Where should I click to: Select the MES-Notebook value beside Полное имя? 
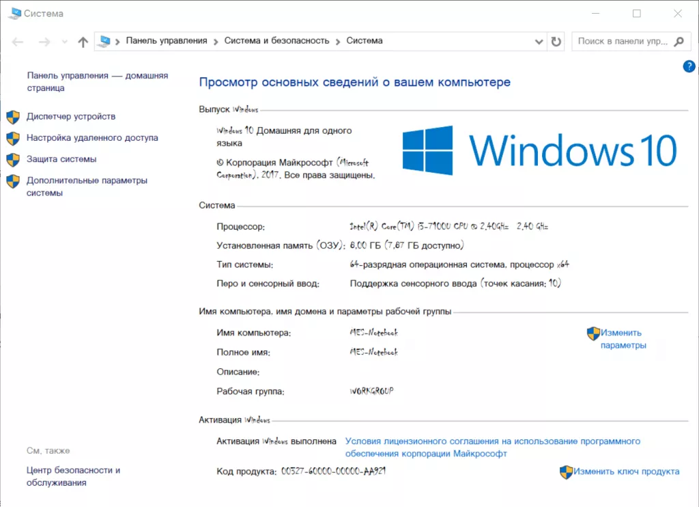[x=373, y=352]
